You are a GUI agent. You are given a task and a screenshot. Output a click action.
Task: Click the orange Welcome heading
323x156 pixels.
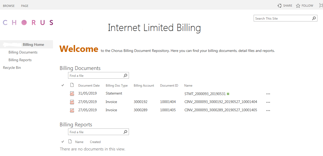tap(79, 49)
